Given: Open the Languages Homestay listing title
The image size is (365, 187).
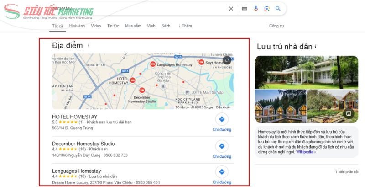Looking at the screenshot, I should coord(76,171).
